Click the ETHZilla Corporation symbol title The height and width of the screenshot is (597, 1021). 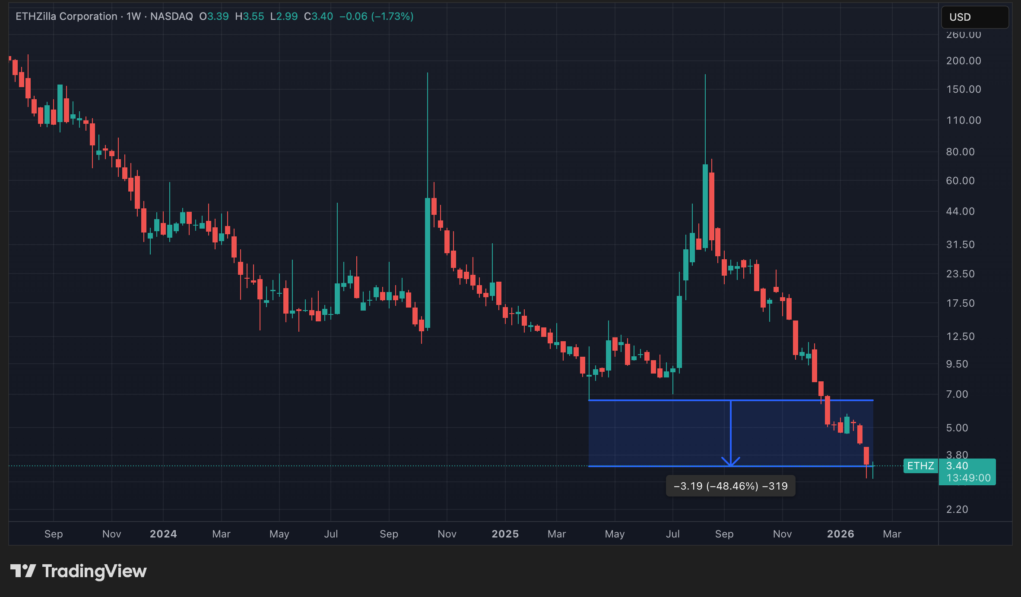tap(66, 16)
